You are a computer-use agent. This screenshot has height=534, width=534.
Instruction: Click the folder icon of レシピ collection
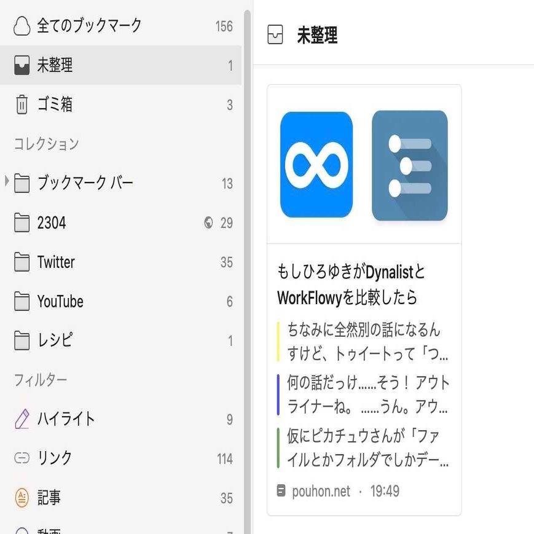click(22, 340)
